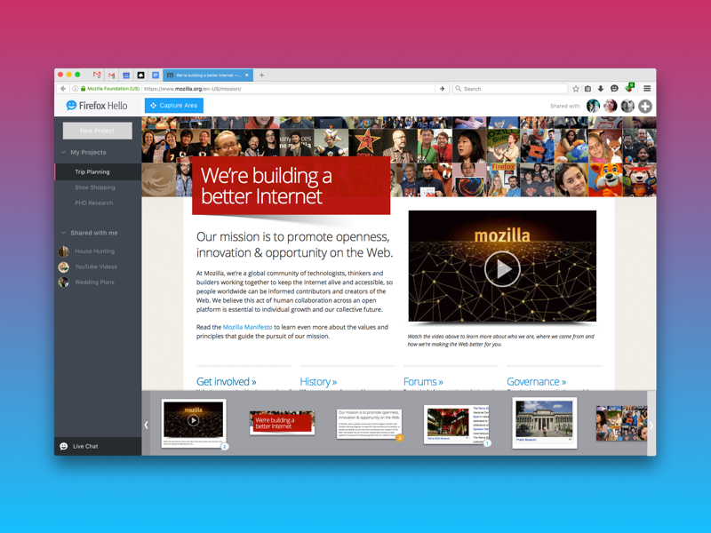Select the people collage capture thumbnail
711x533 pixels.
(621, 424)
